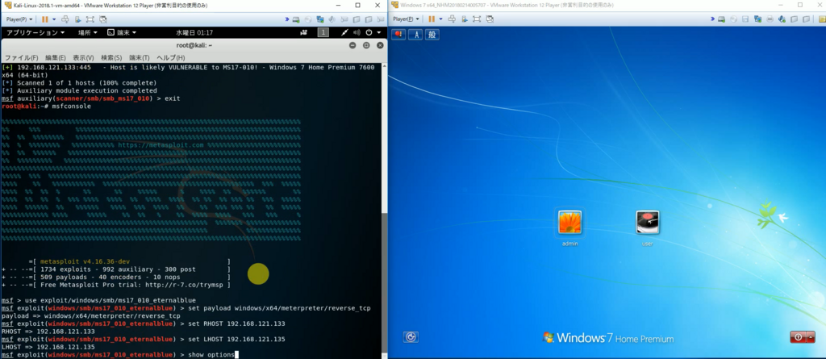Expand power options arrow beside Kali pause button
The image size is (826, 359).
(x=54, y=19)
